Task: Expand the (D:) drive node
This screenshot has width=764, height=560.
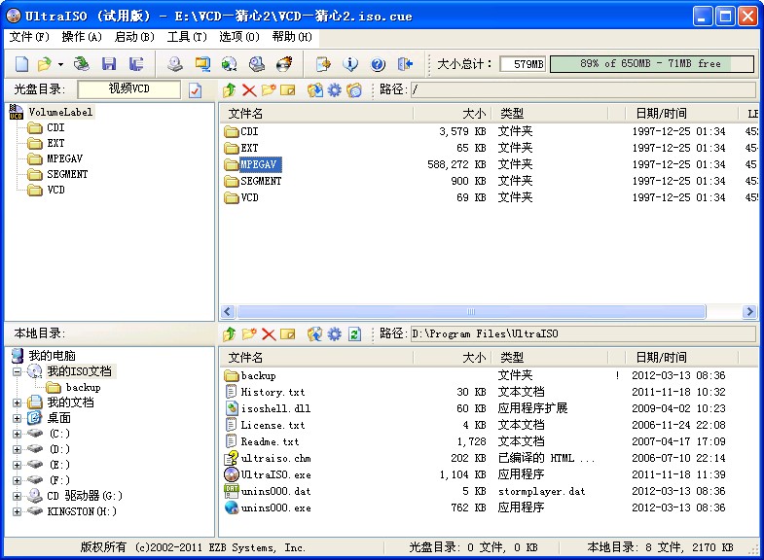Action: click(x=18, y=449)
